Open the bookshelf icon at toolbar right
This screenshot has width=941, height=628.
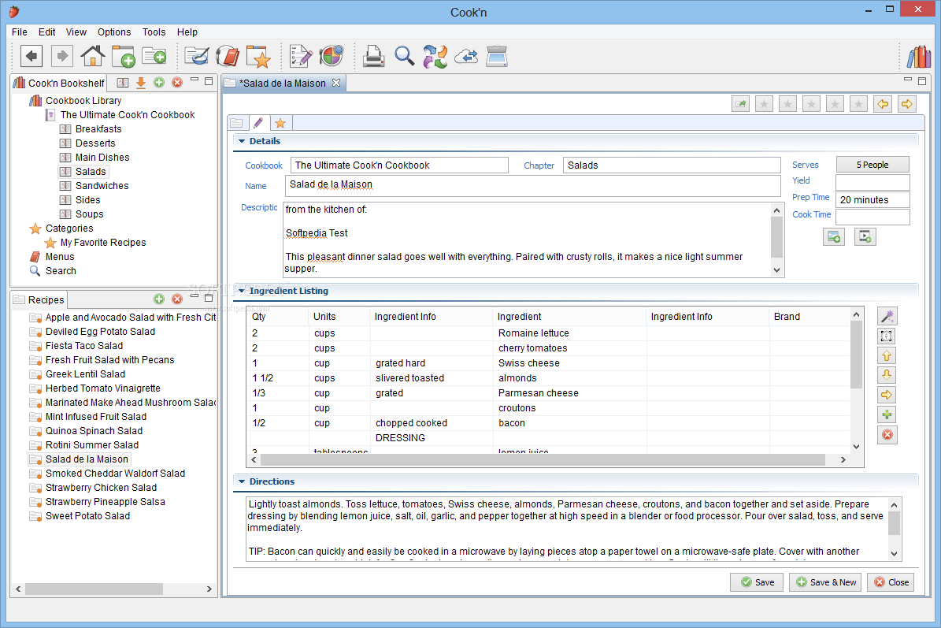[919, 57]
